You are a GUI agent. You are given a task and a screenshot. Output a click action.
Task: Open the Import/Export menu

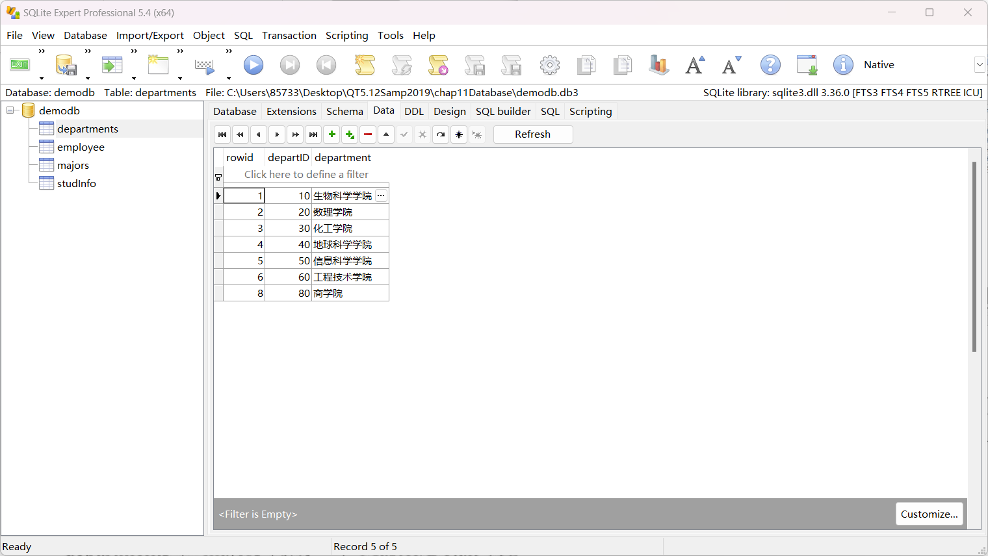(150, 35)
